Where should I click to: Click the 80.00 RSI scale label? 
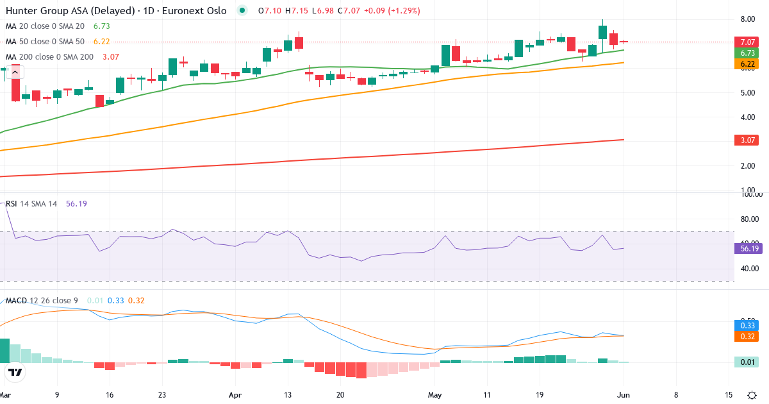coord(750,219)
